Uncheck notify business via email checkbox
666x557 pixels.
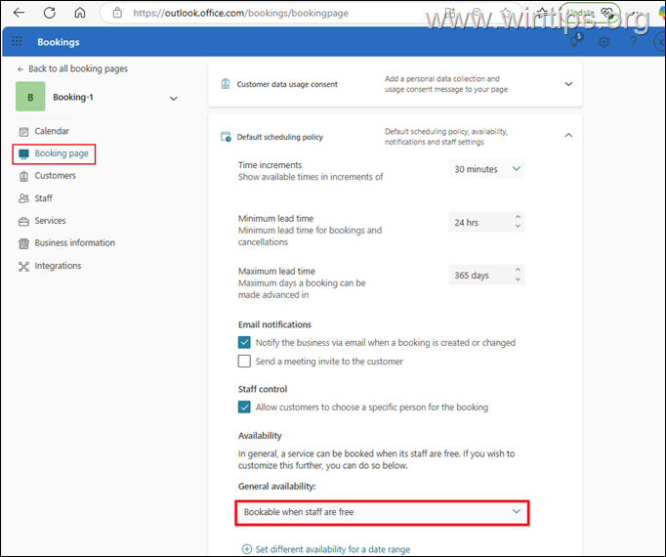[244, 342]
